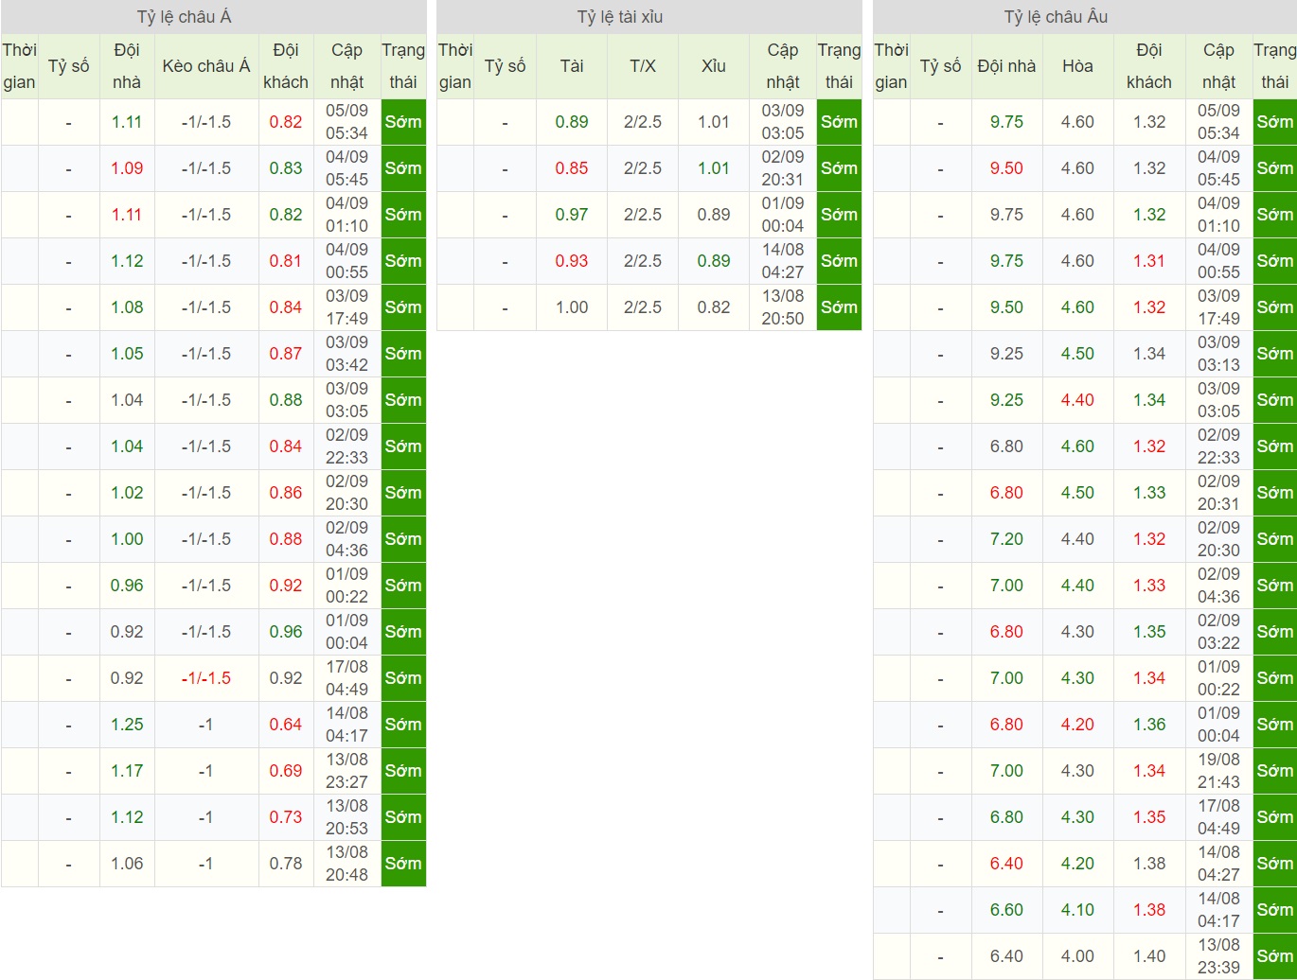Image resolution: width=1297 pixels, height=980 pixels.
Task: Select home odds 1.17 in châu Á table
Action: coord(127,771)
